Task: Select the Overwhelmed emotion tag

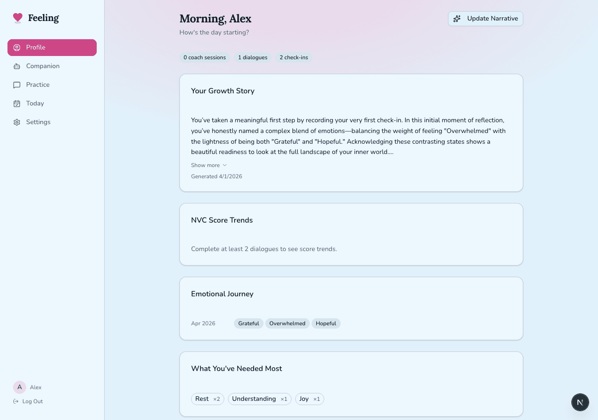Action: click(287, 323)
